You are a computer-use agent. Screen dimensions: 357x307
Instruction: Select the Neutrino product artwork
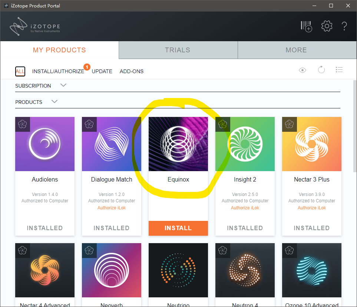coord(178,270)
